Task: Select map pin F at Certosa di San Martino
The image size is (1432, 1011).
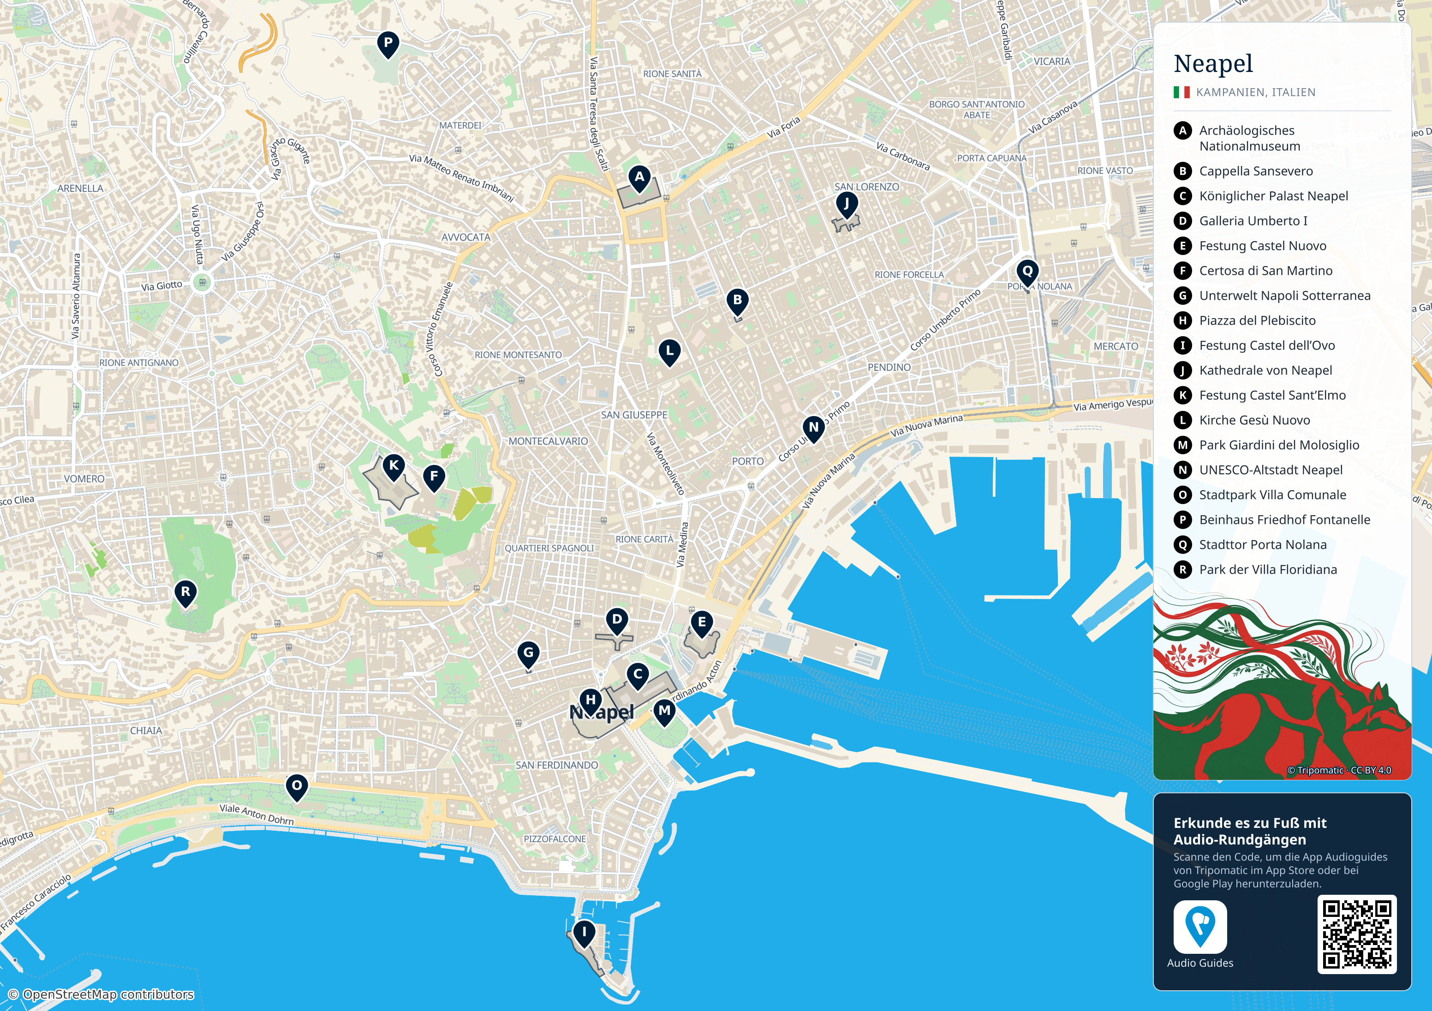Action: (434, 478)
